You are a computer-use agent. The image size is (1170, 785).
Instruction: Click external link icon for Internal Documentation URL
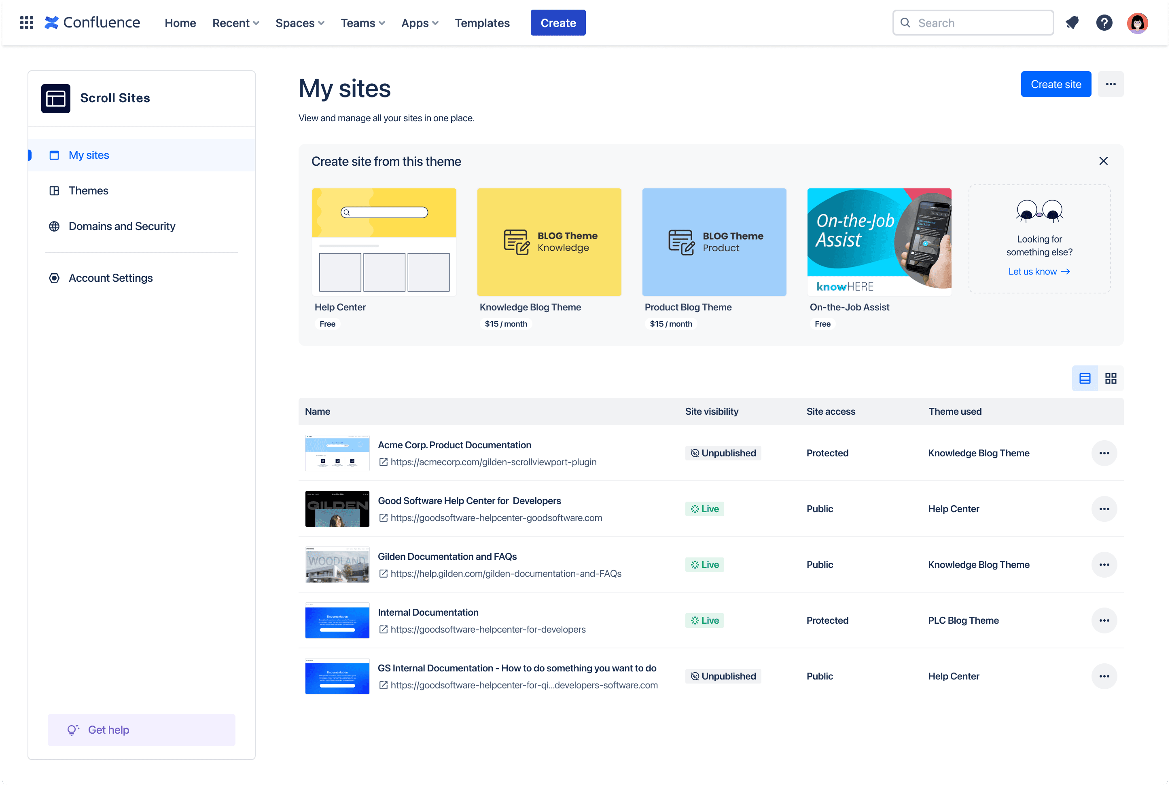383,629
